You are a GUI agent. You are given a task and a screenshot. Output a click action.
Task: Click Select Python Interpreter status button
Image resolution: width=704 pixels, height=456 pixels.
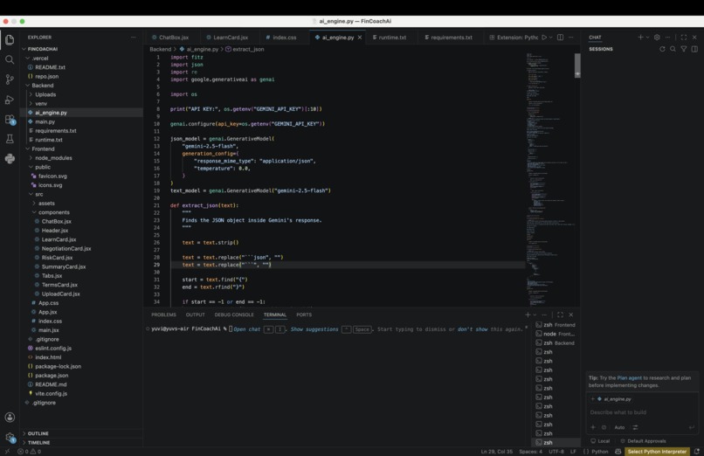657,452
